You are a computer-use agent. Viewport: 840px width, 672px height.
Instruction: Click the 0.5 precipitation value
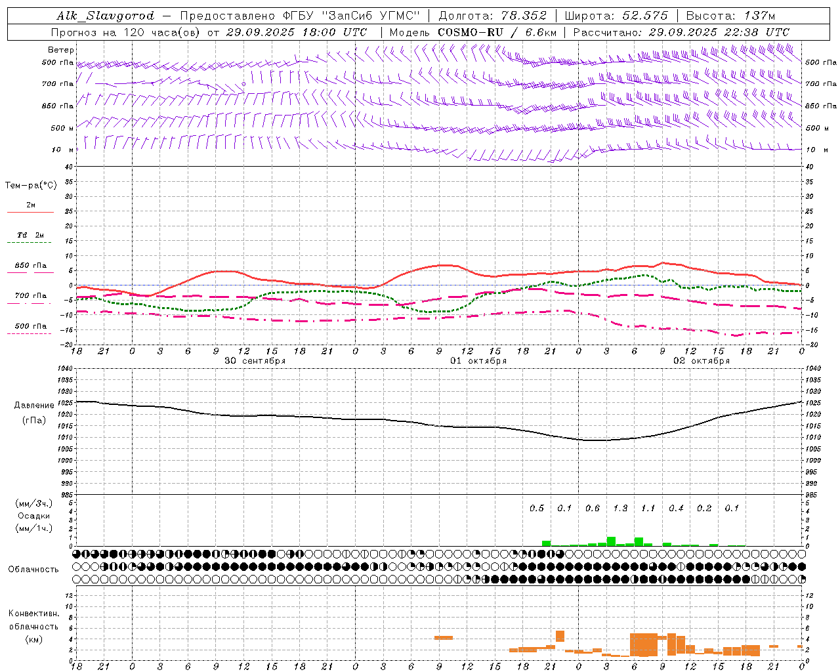(537, 509)
